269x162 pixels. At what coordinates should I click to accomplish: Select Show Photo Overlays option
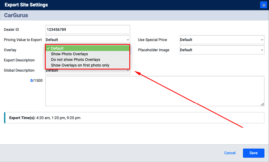88,54
